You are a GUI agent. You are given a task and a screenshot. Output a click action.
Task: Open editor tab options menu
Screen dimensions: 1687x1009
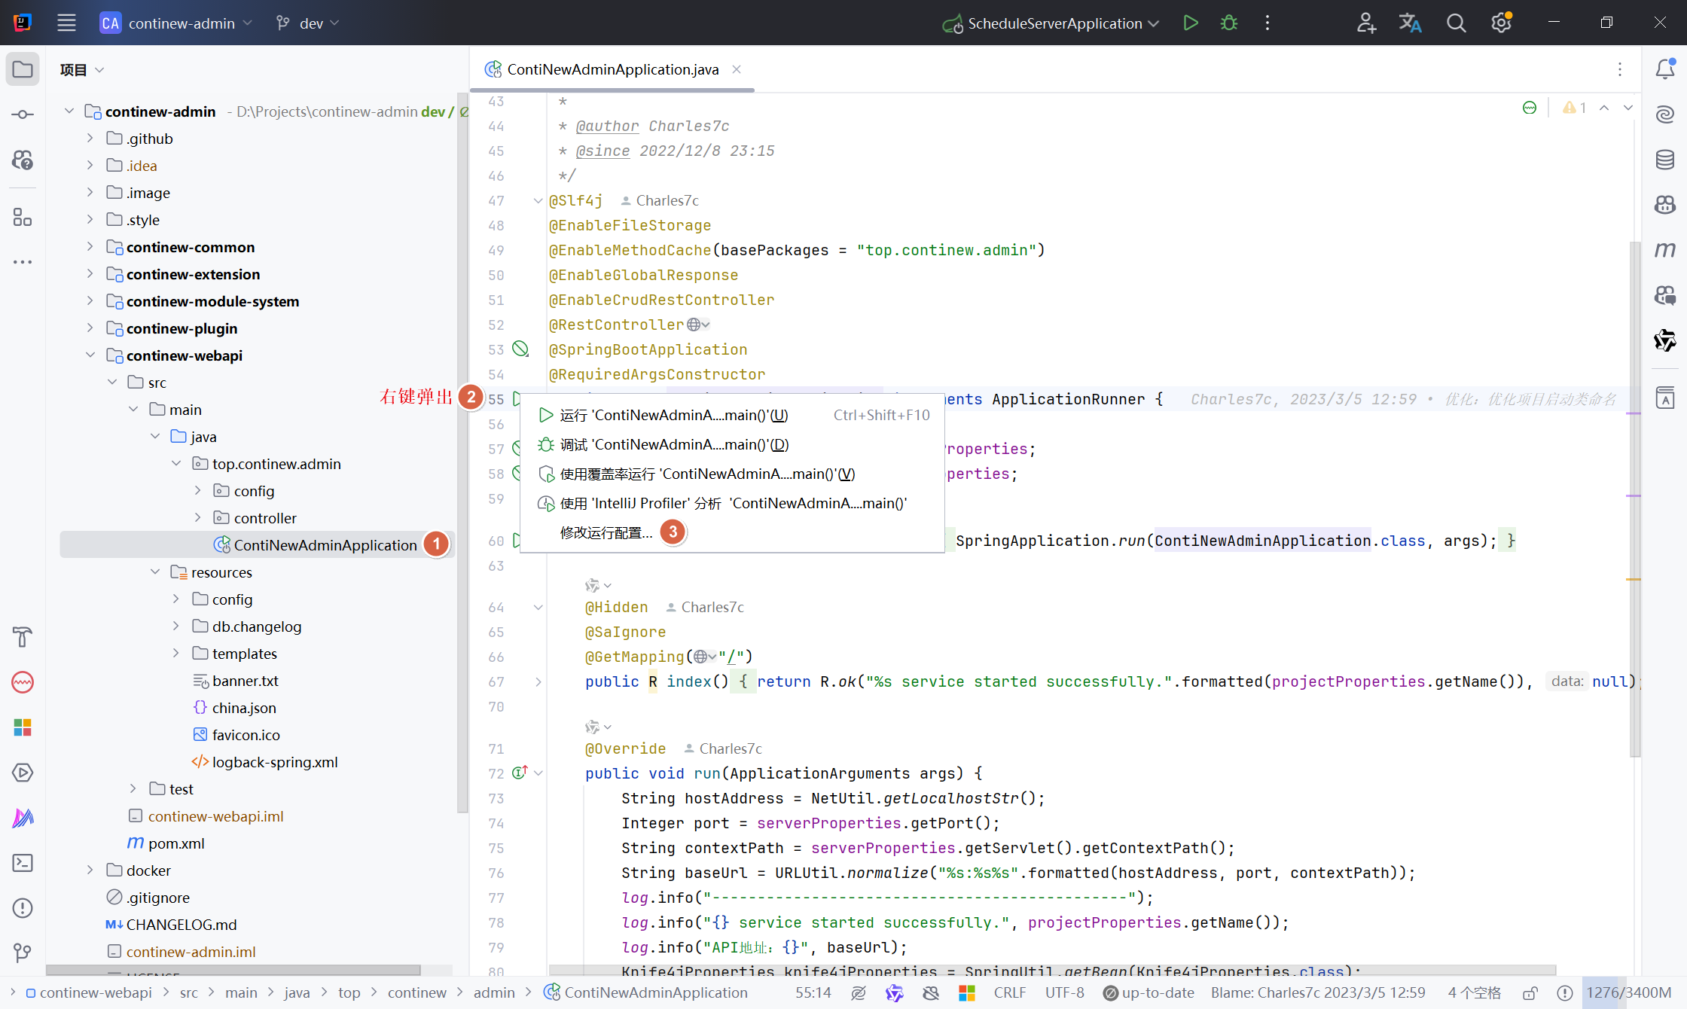point(1620,69)
